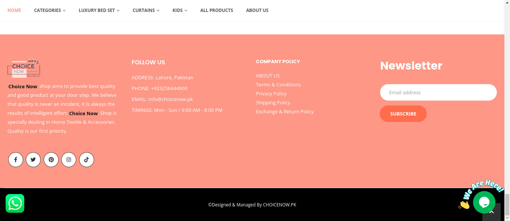
Task: Click the page vertical scrollbar thumb
Action: click(507, 205)
